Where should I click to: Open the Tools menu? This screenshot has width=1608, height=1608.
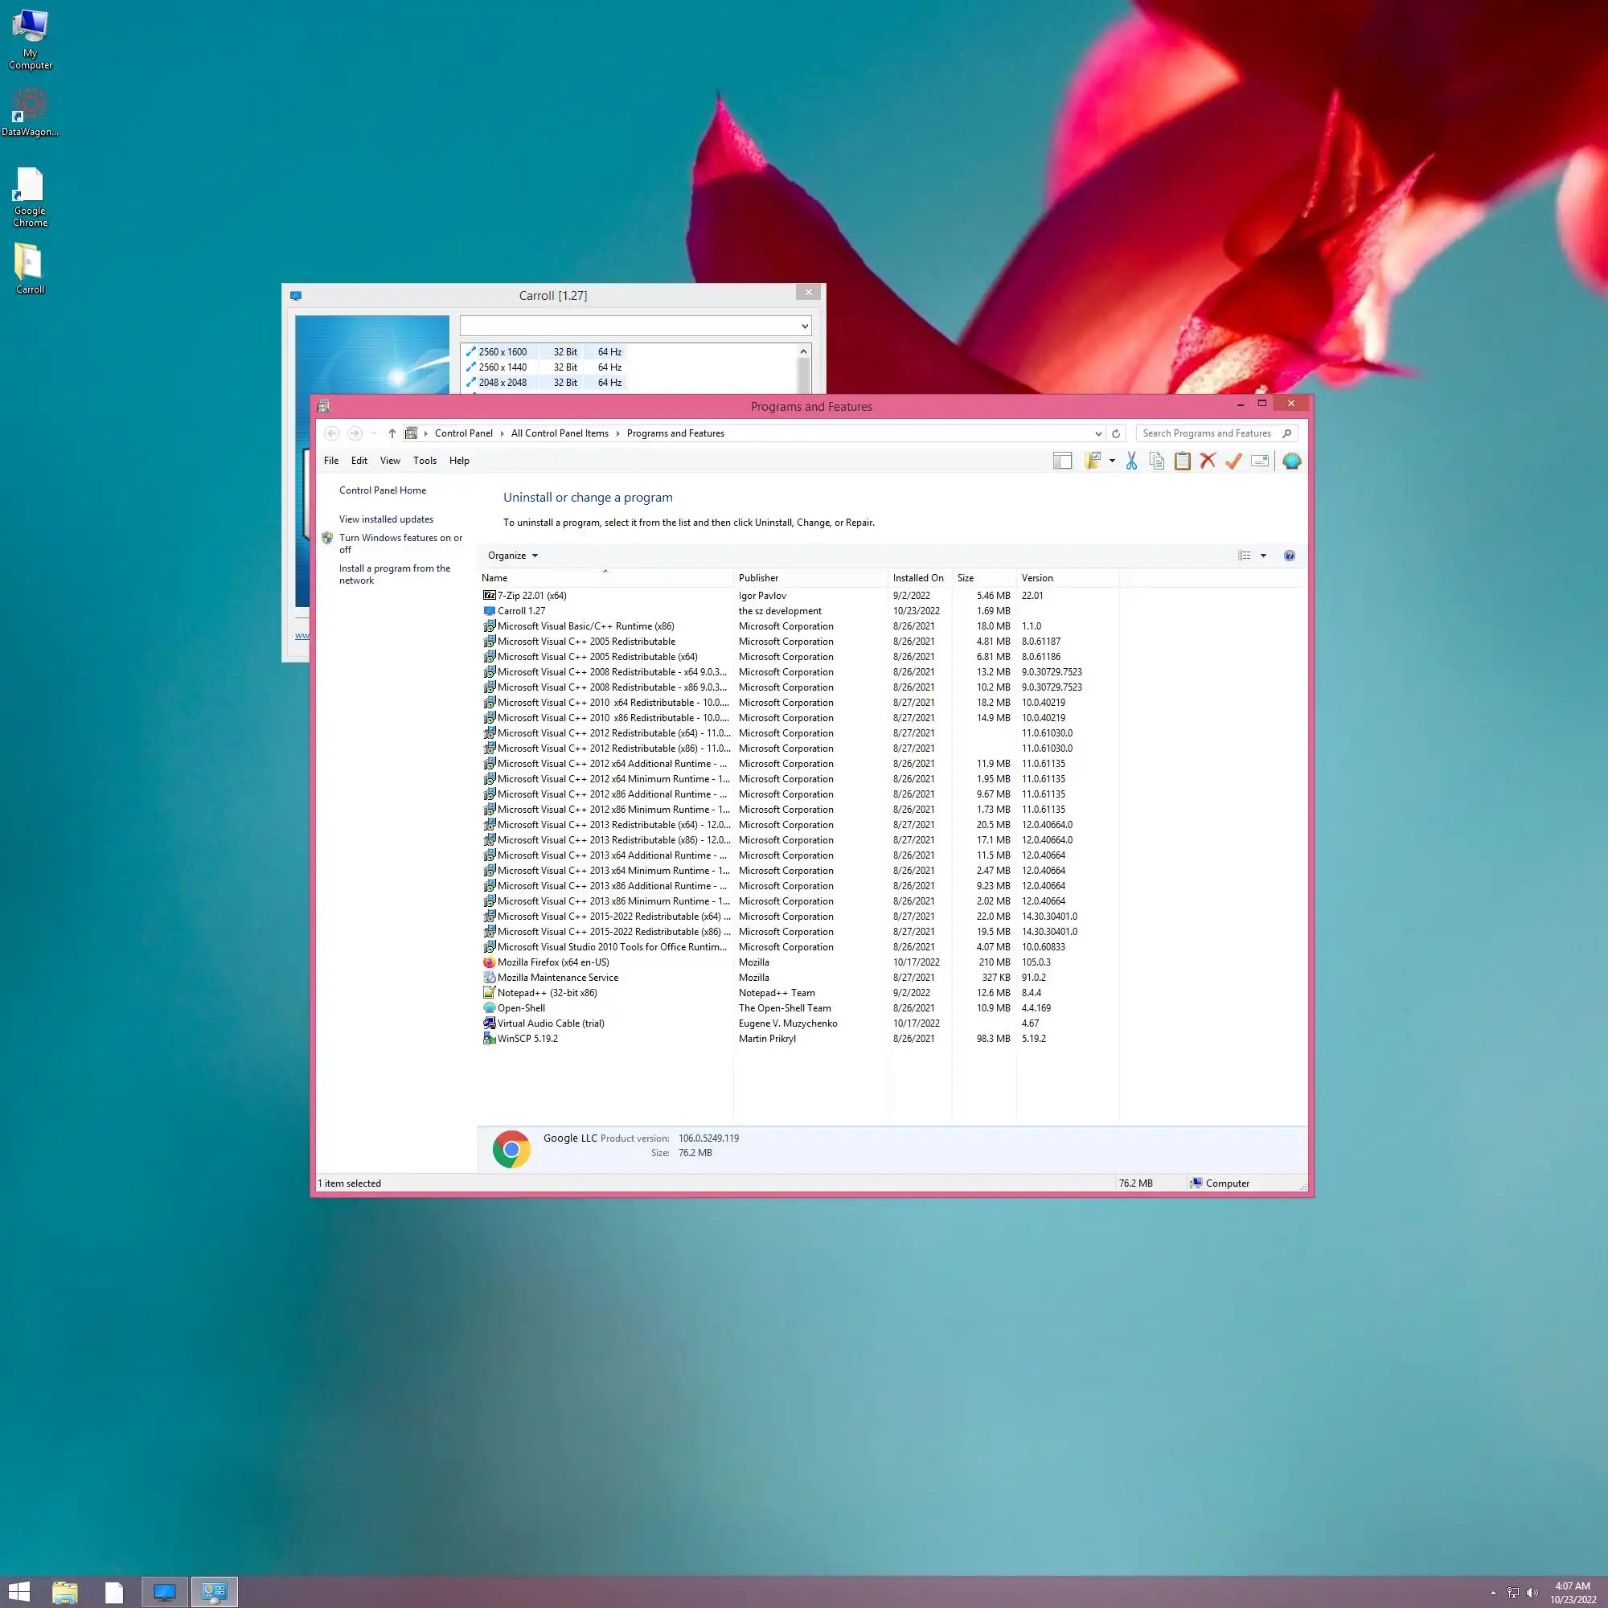425,461
